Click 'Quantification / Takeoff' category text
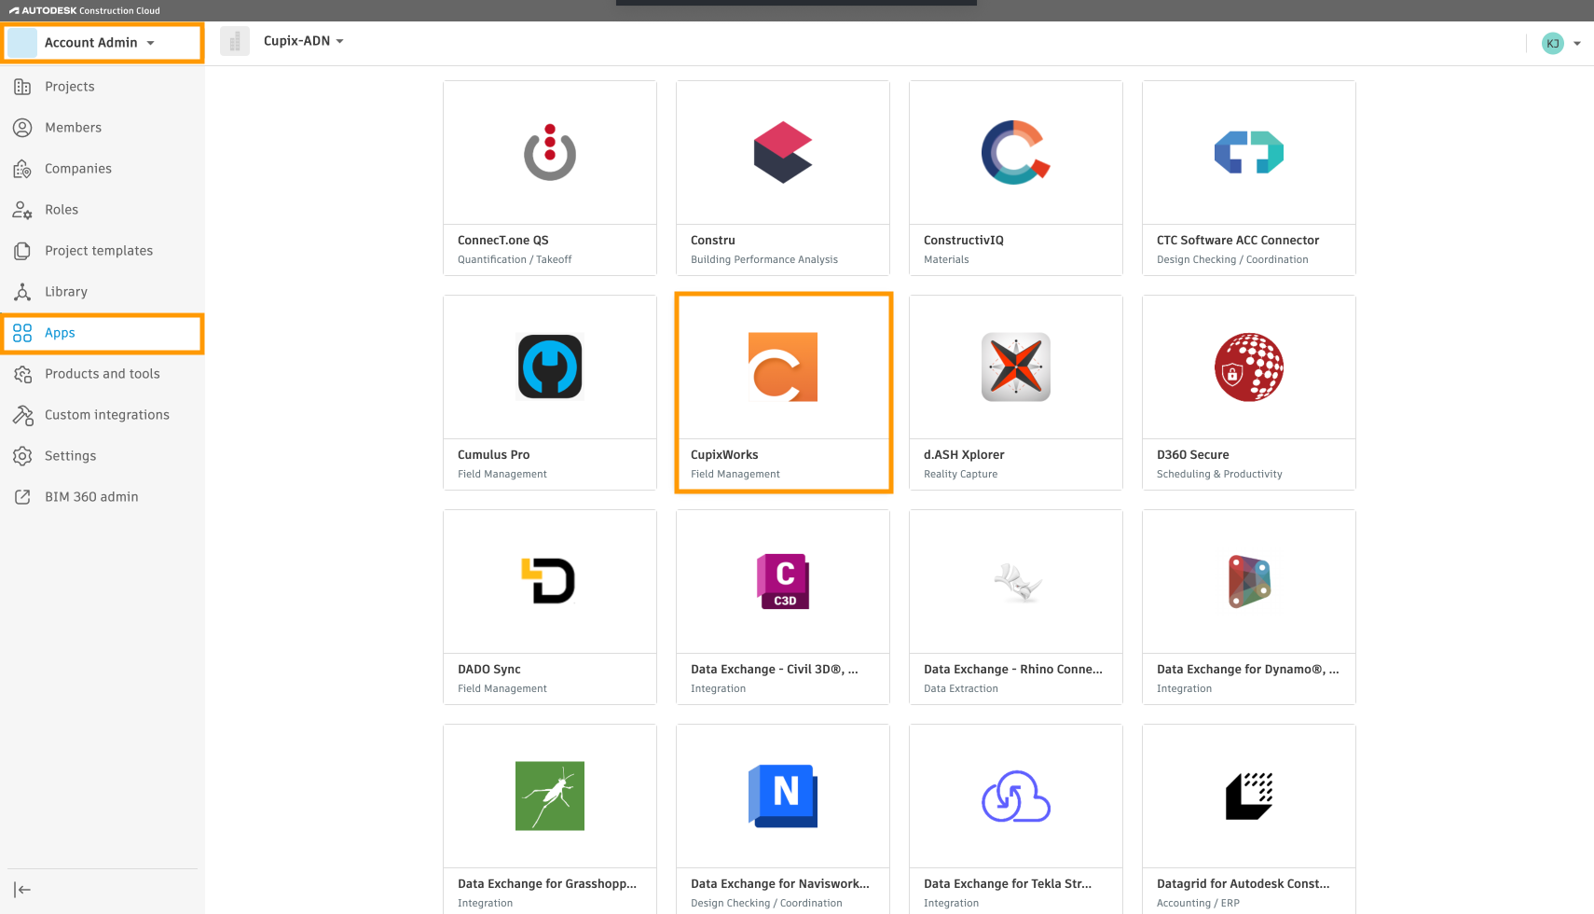The height and width of the screenshot is (914, 1594). (x=515, y=260)
